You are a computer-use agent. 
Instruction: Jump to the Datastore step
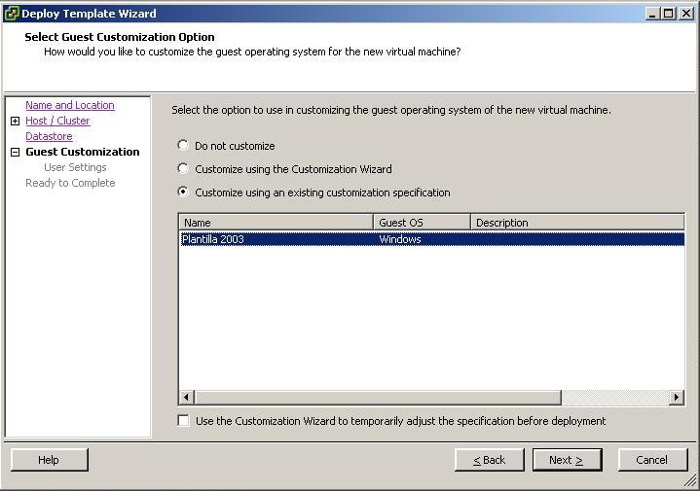(x=49, y=136)
